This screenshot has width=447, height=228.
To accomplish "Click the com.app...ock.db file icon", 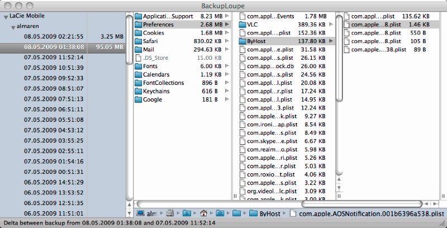I will tap(242, 66).
